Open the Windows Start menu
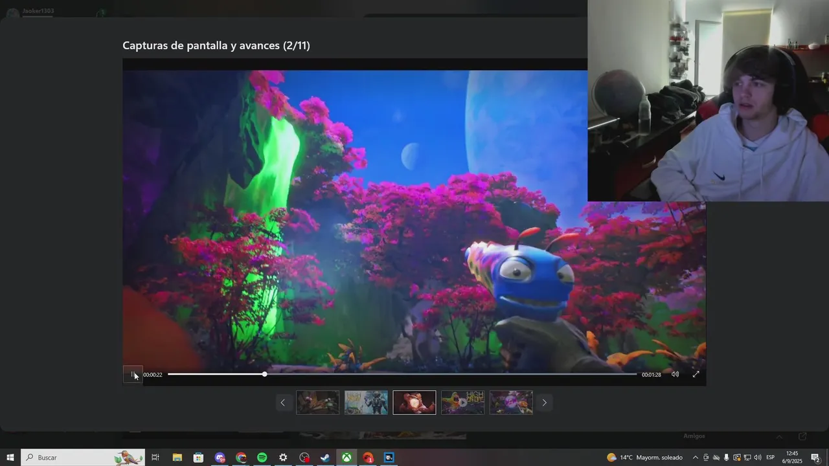Image resolution: width=829 pixels, height=466 pixels. 10,458
